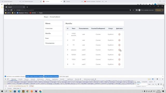Click Don't show again in DevTools infobar
Viewport: 166px width, 93px height.
click(64, 76)
